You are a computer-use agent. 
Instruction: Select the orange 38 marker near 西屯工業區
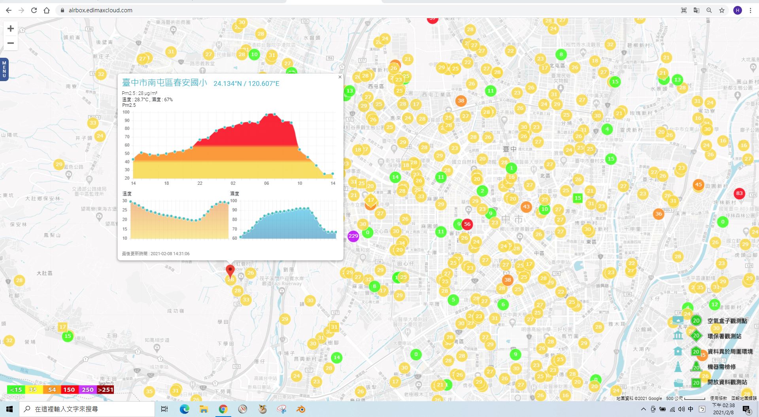461,101
